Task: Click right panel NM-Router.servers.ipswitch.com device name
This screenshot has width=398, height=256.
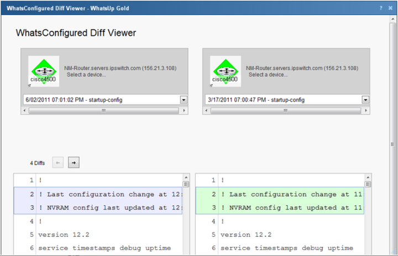Action: (x=302, y=68)
